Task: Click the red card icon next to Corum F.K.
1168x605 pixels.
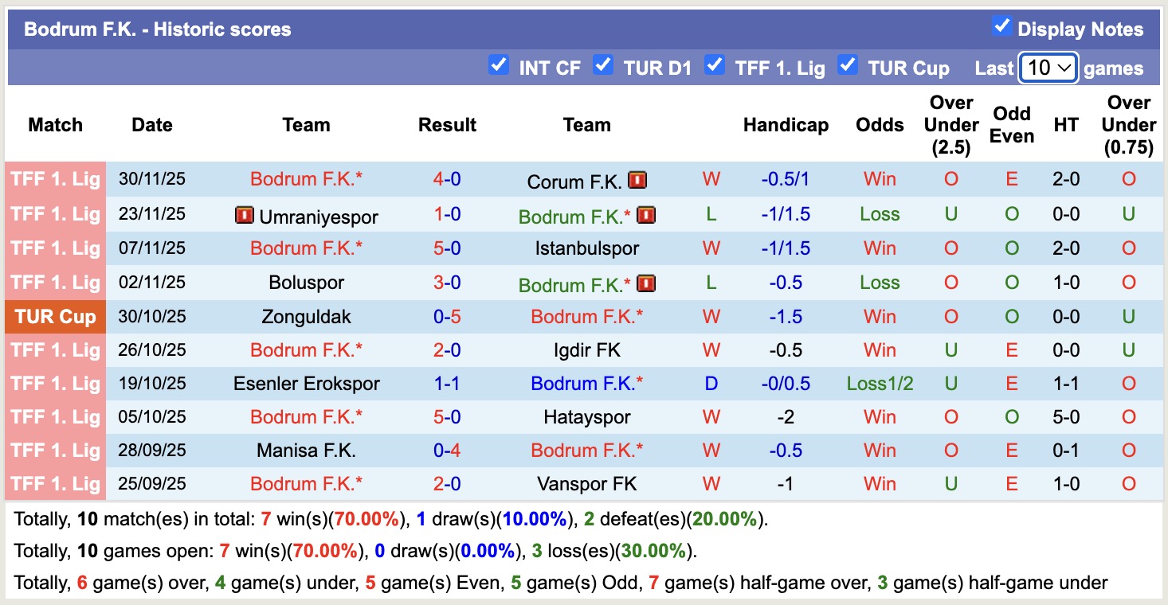Action: click(x=637, y=181)
